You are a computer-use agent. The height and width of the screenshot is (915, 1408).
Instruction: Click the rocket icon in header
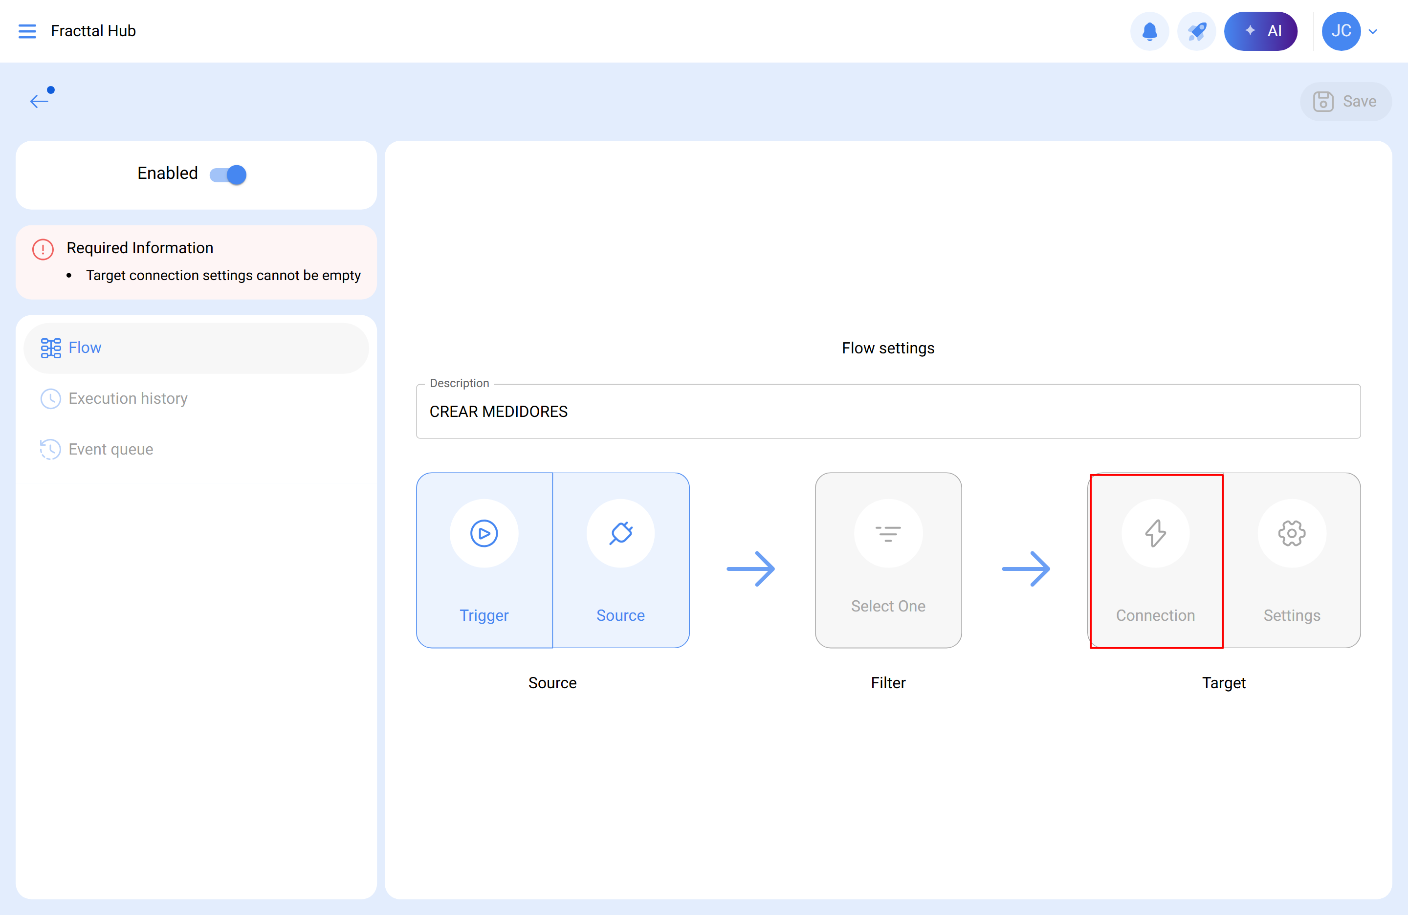pos(1196,31)
